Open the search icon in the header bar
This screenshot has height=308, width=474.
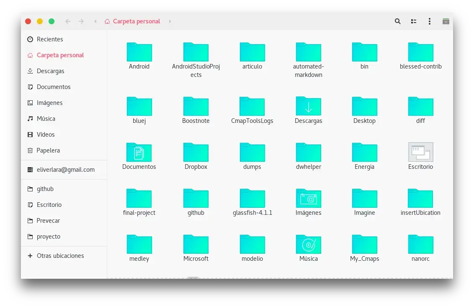(397, 21)
